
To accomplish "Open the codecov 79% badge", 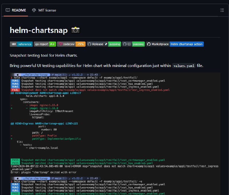I will click(x=71, y=44).
